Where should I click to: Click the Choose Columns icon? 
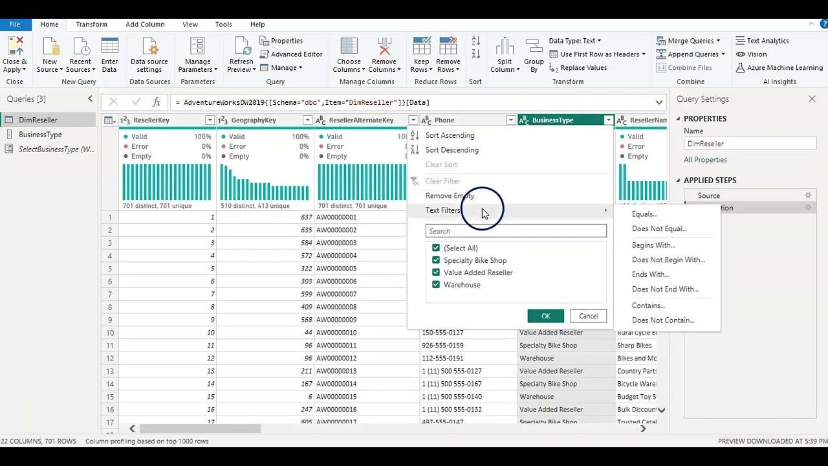coord(349,47)
